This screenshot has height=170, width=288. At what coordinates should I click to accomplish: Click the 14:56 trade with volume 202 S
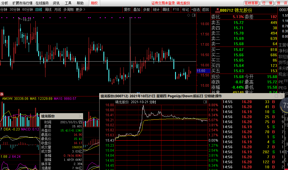pos(249,152)
